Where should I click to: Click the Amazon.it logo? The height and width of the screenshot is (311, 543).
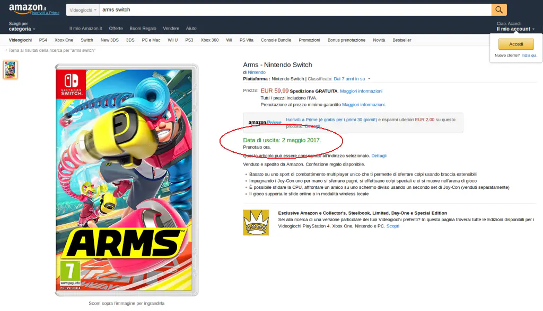[x=28, y=8]
